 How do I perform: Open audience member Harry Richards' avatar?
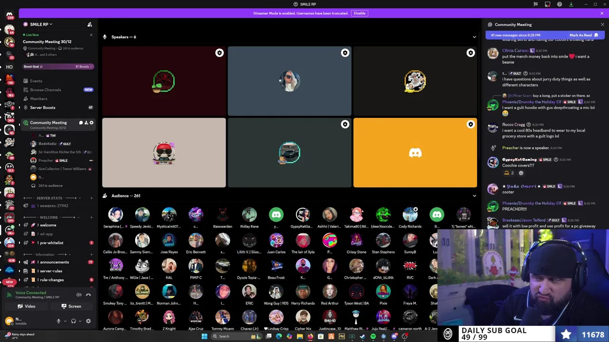coord(303,291)
